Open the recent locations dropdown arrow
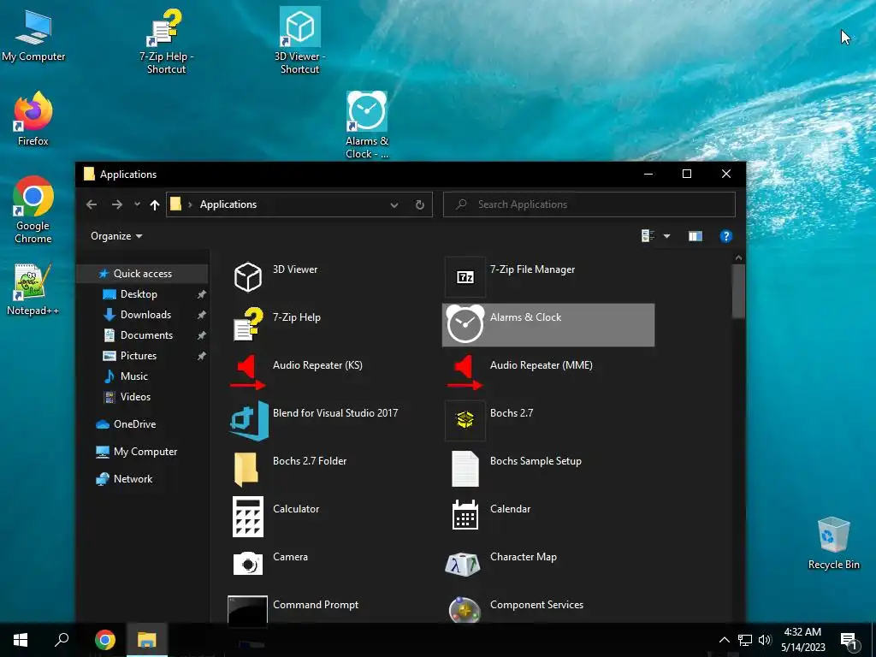Screen dimensions: 876x657 [x=137, y=204]
